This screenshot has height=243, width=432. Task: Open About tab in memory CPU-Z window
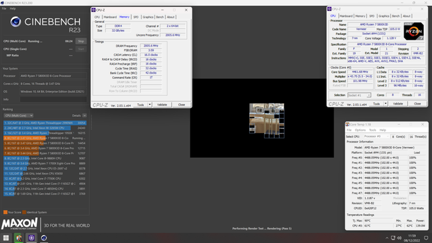click(171, 17)
